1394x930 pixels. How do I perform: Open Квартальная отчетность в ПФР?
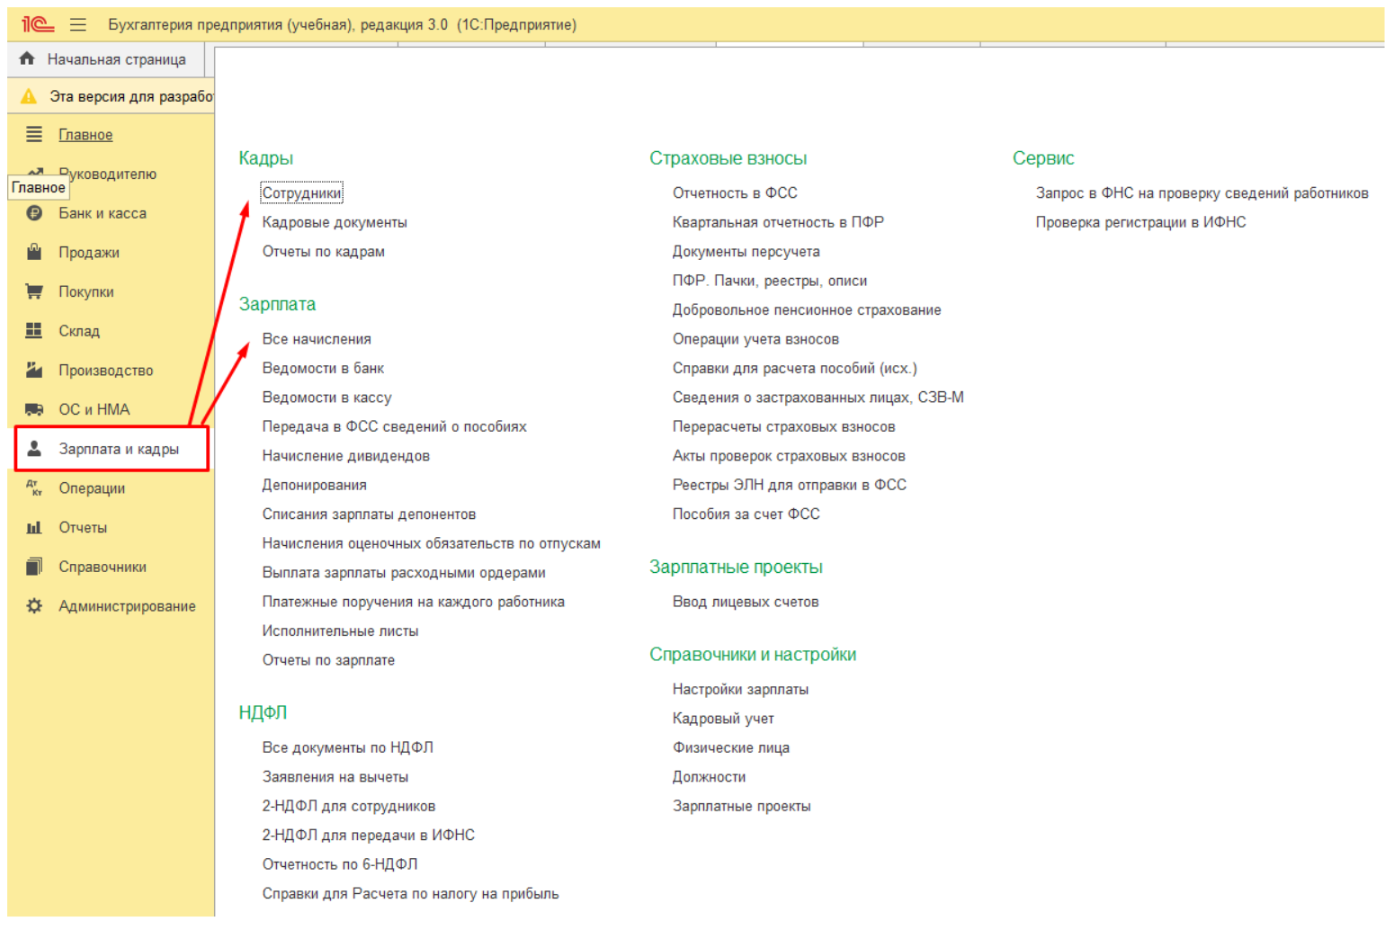point(778,222)
